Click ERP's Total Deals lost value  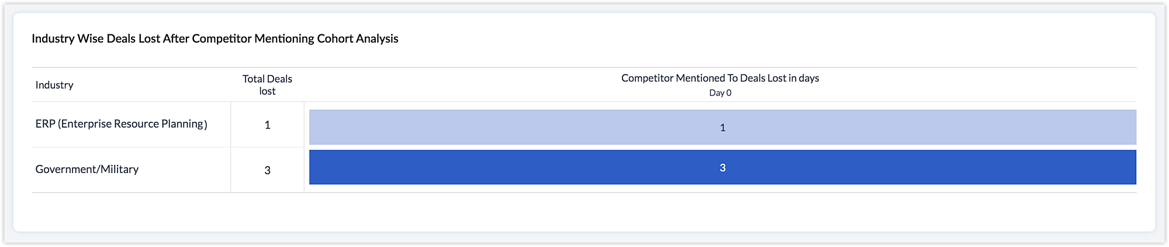(x=267, y=125)
